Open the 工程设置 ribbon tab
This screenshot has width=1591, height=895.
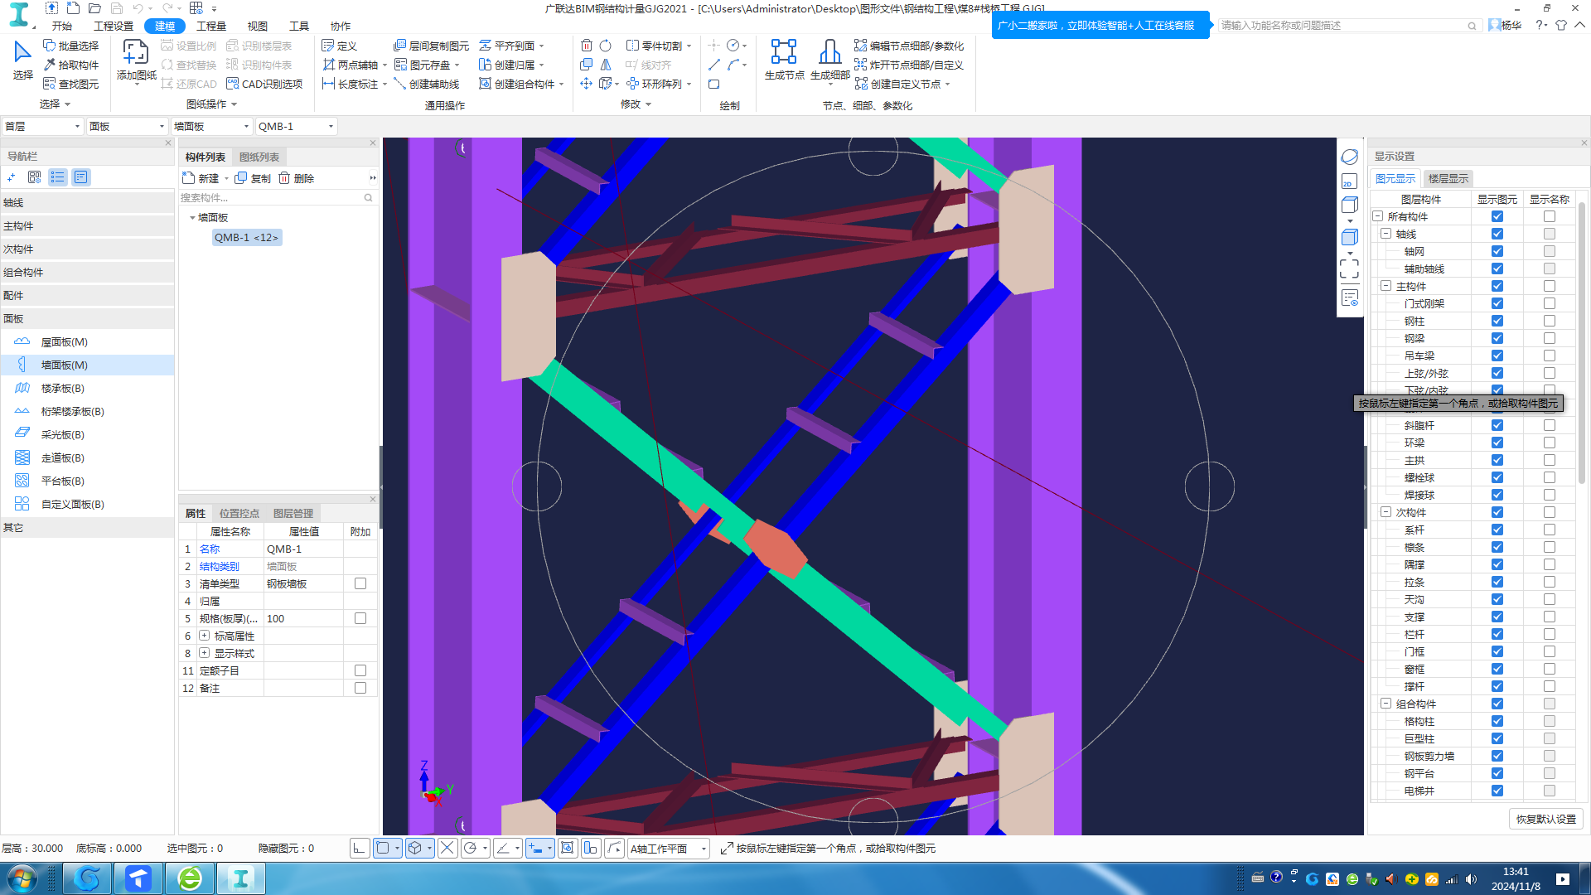[114, 26]
